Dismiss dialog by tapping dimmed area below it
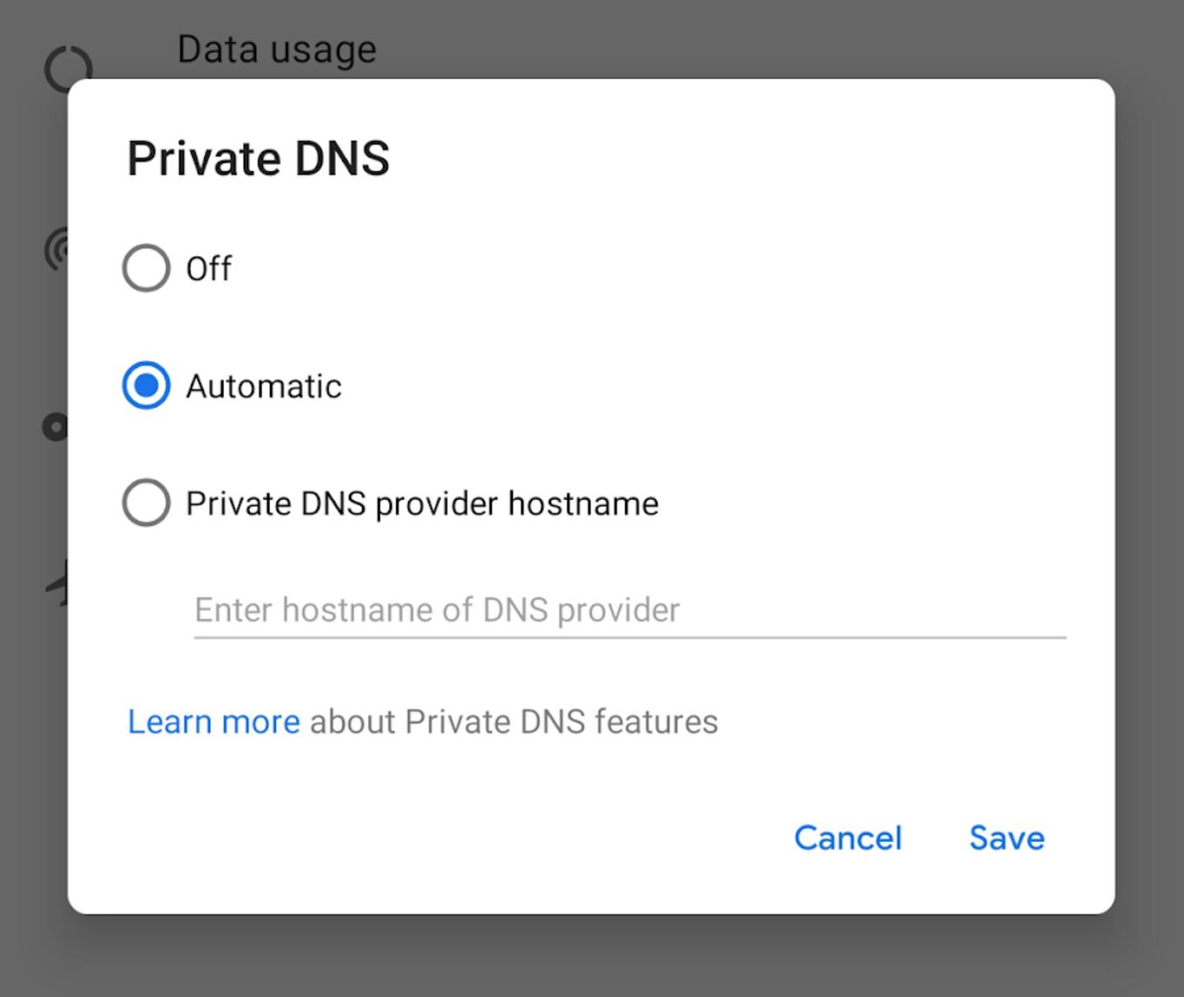Viewport: 1184px width, 997px height. 592,956
